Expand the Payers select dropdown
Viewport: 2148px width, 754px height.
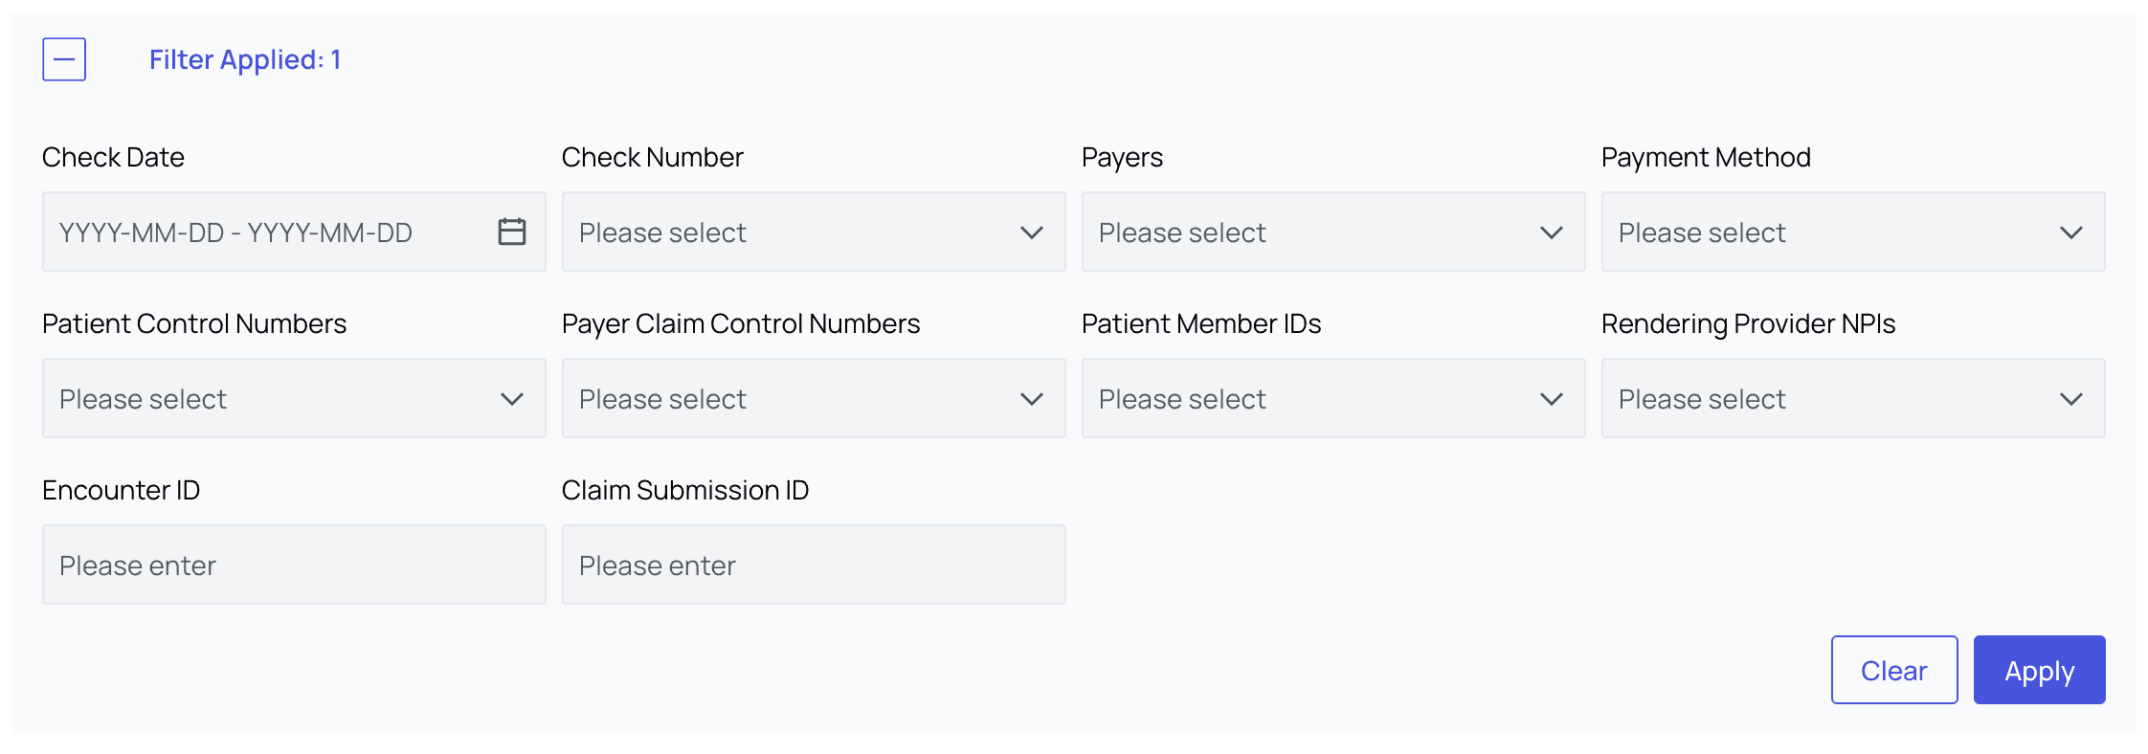click(x=1305, y=232)
